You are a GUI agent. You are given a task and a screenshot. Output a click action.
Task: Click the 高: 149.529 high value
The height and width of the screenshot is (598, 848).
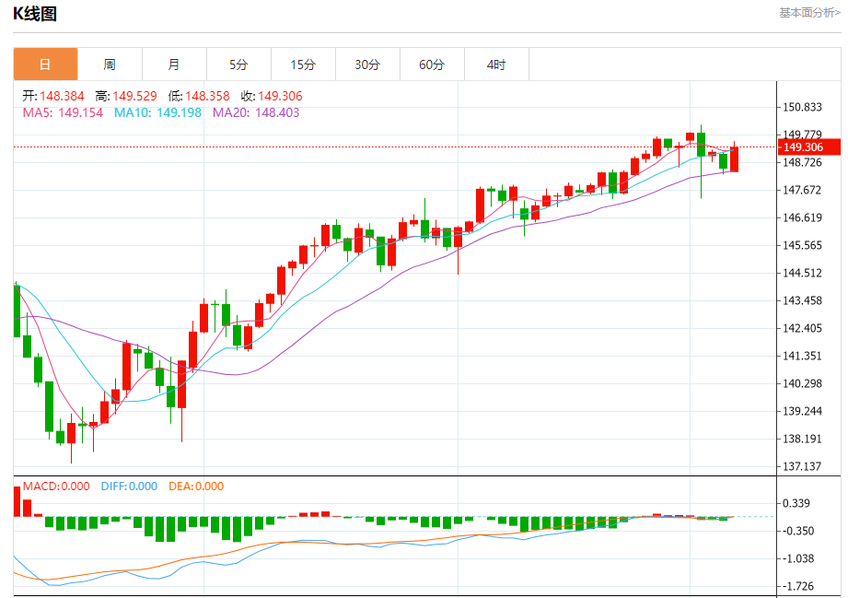(x=126, y=97)
